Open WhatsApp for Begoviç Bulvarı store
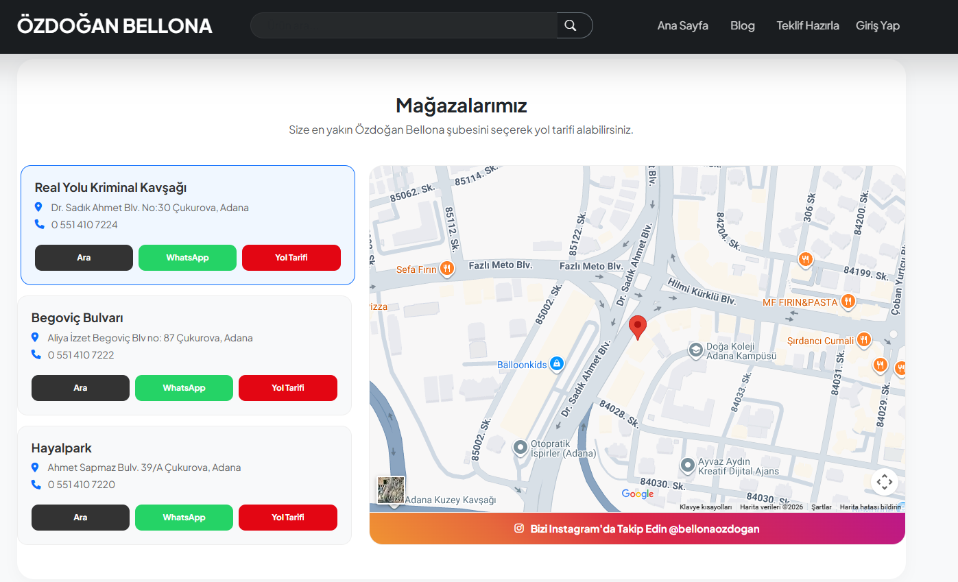 coord(184,388)
